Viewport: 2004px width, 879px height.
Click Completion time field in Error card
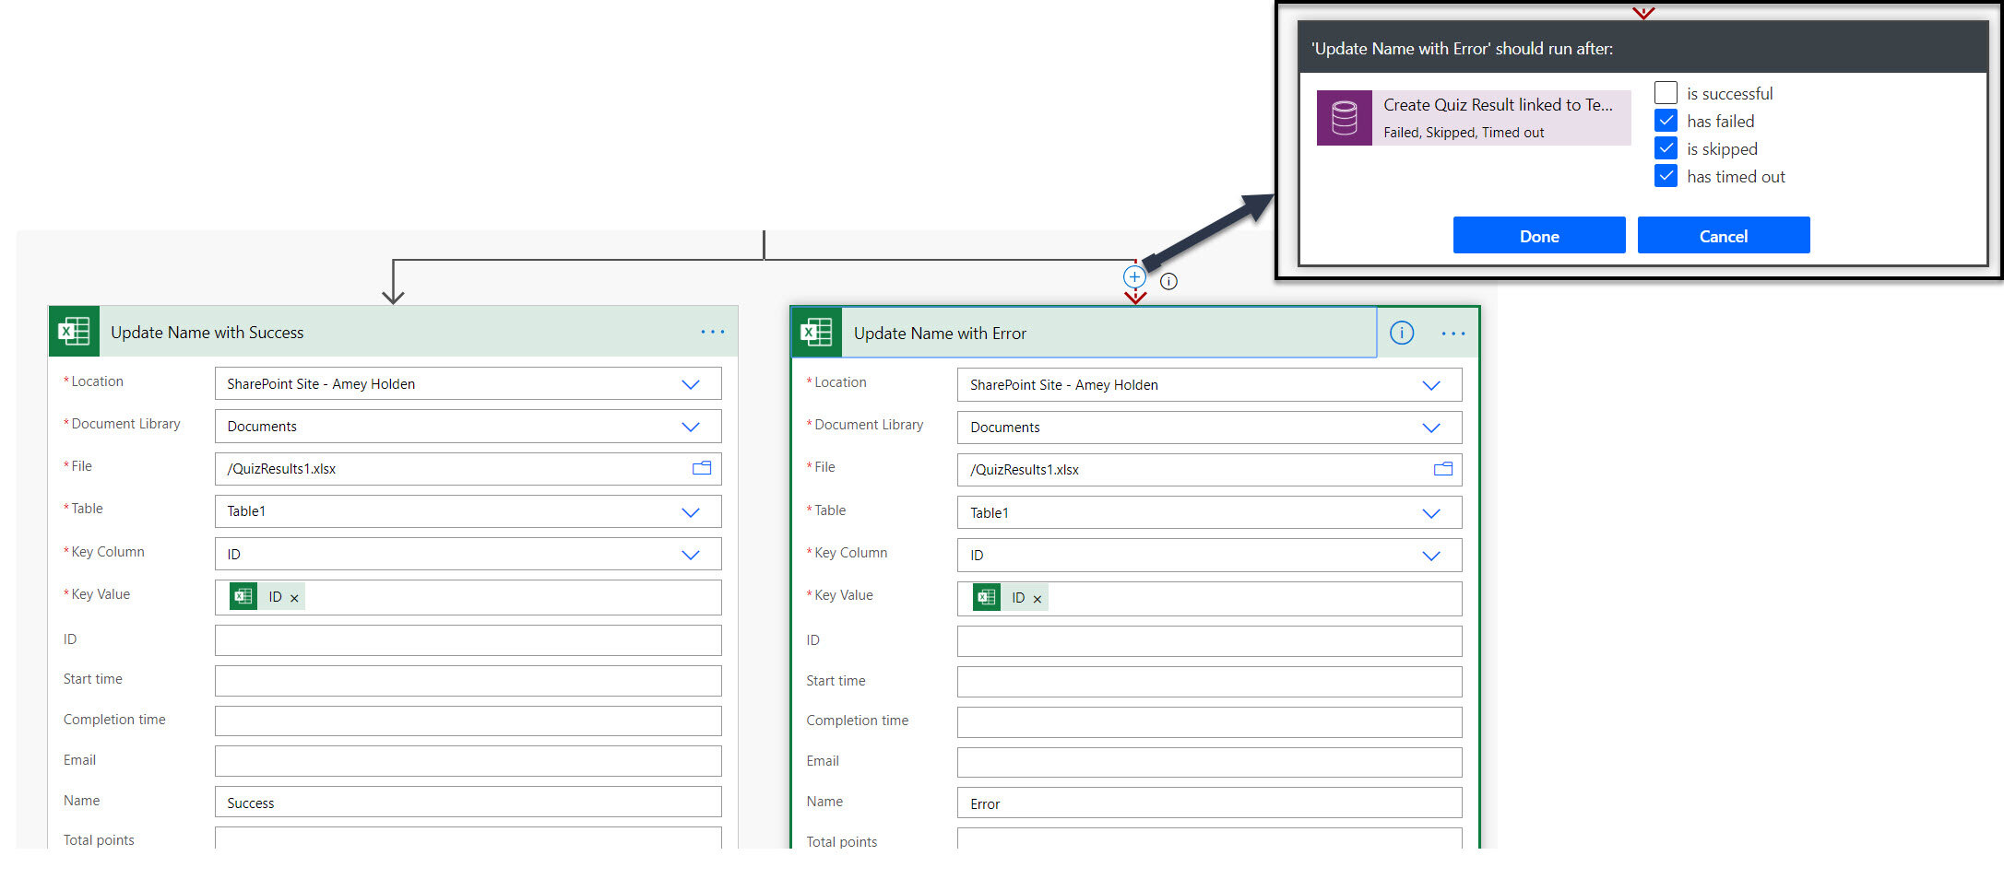[x=1210, y=721]
